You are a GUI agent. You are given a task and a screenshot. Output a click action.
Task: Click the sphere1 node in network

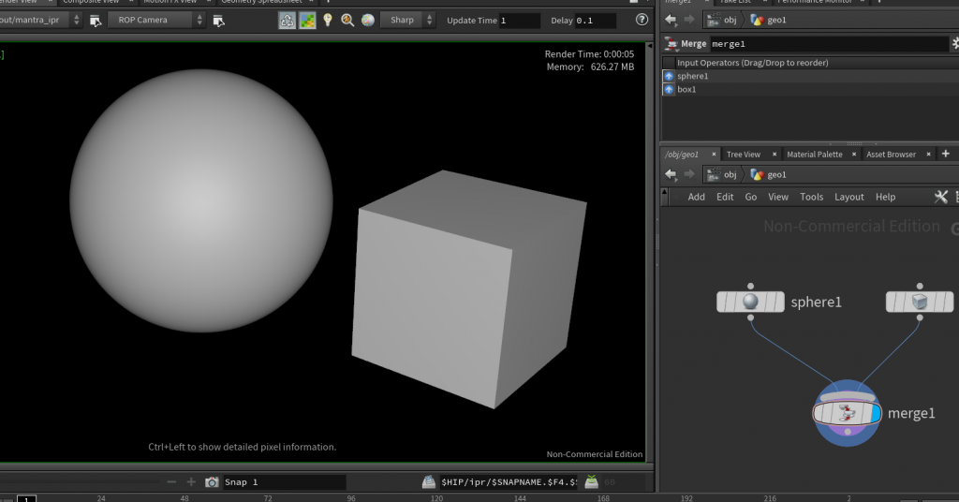click(750, 302)
